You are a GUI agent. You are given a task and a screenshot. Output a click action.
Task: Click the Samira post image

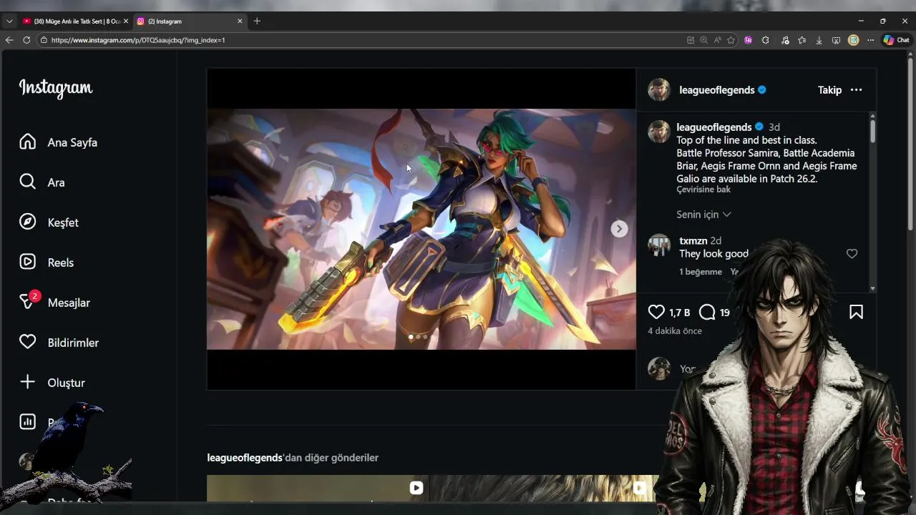tap(421, 229)
